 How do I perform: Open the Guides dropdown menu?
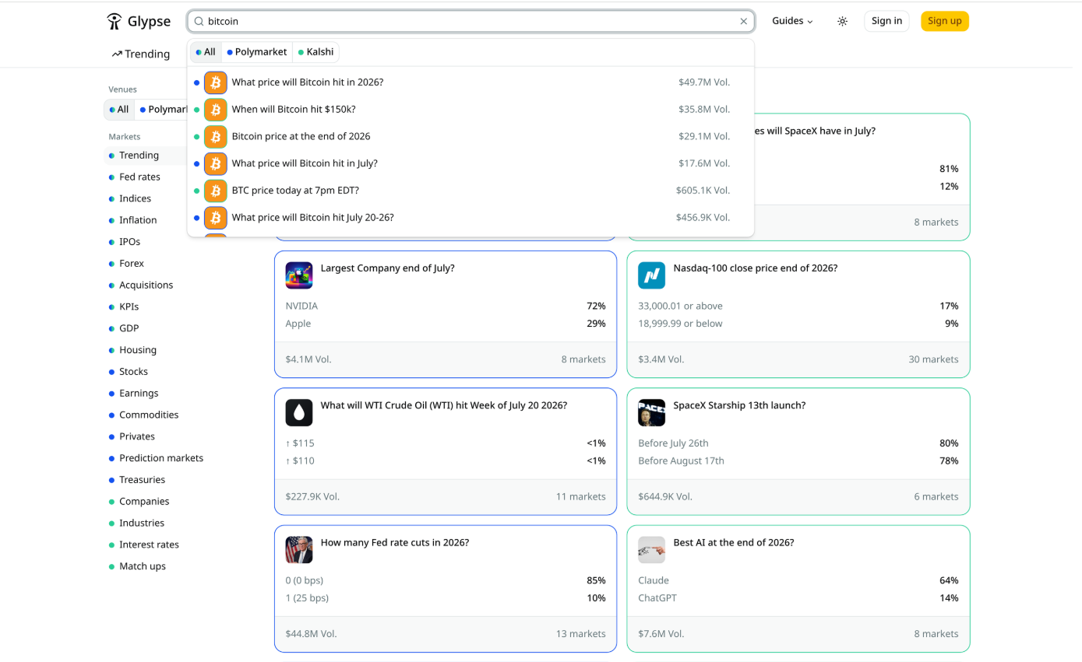(x=792, y=21)
